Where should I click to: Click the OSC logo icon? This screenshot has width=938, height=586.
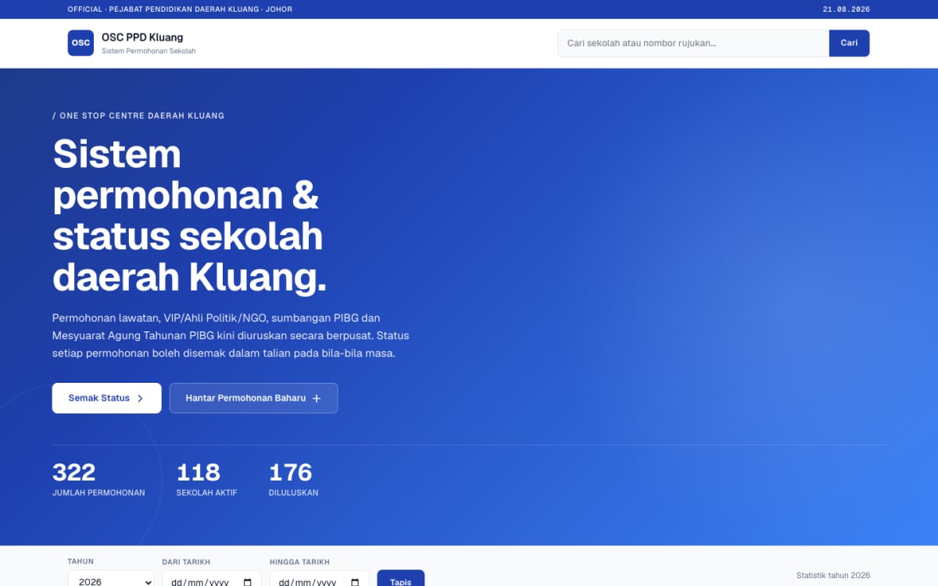click(x=81, y=43)
